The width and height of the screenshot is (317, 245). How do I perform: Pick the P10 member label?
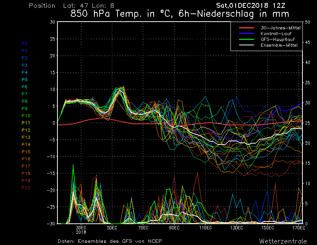[x=26, y=116]
